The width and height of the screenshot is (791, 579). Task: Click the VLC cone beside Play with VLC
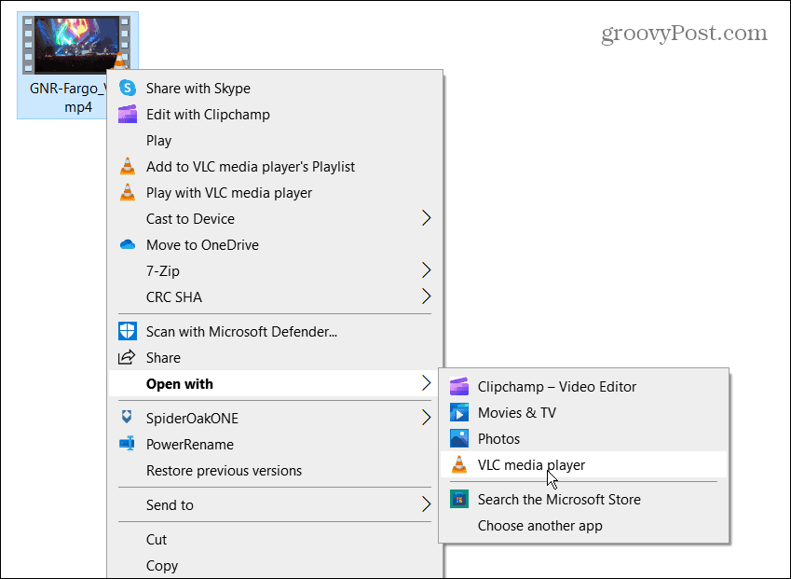click(128, 192)
